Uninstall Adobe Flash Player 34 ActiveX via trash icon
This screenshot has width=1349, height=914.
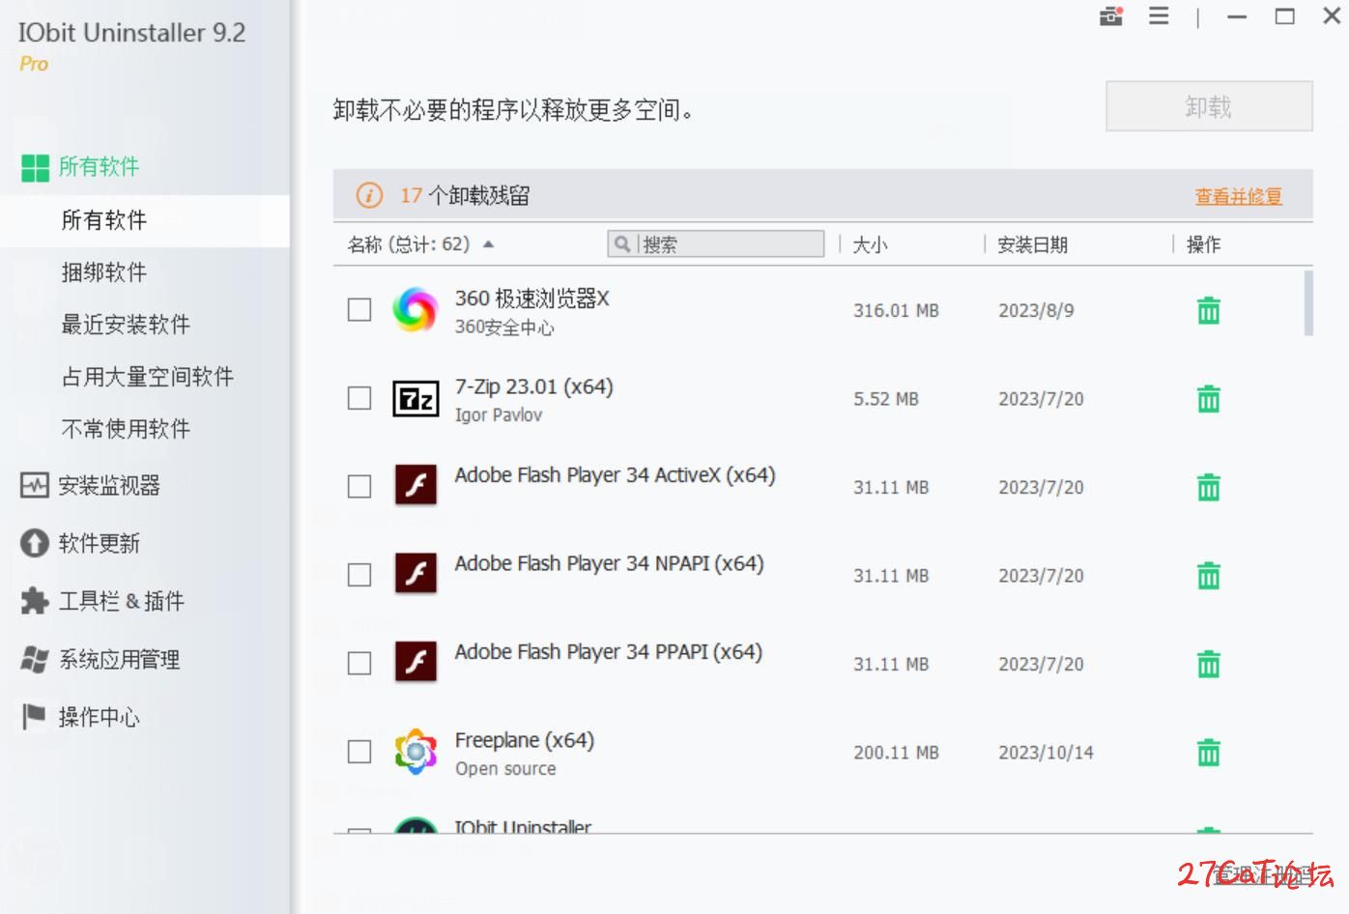click(1208, 488)
